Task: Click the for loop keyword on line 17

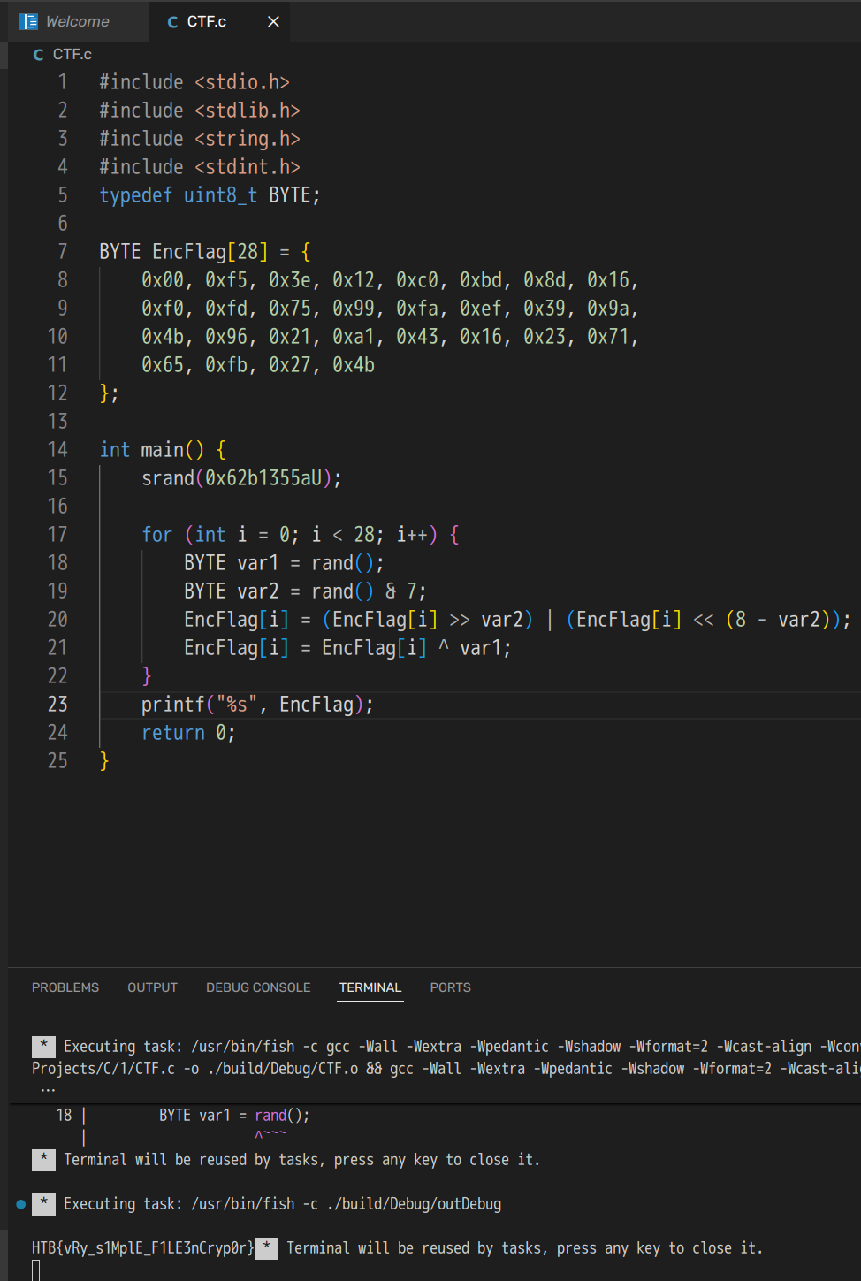Action: point(156,535)
